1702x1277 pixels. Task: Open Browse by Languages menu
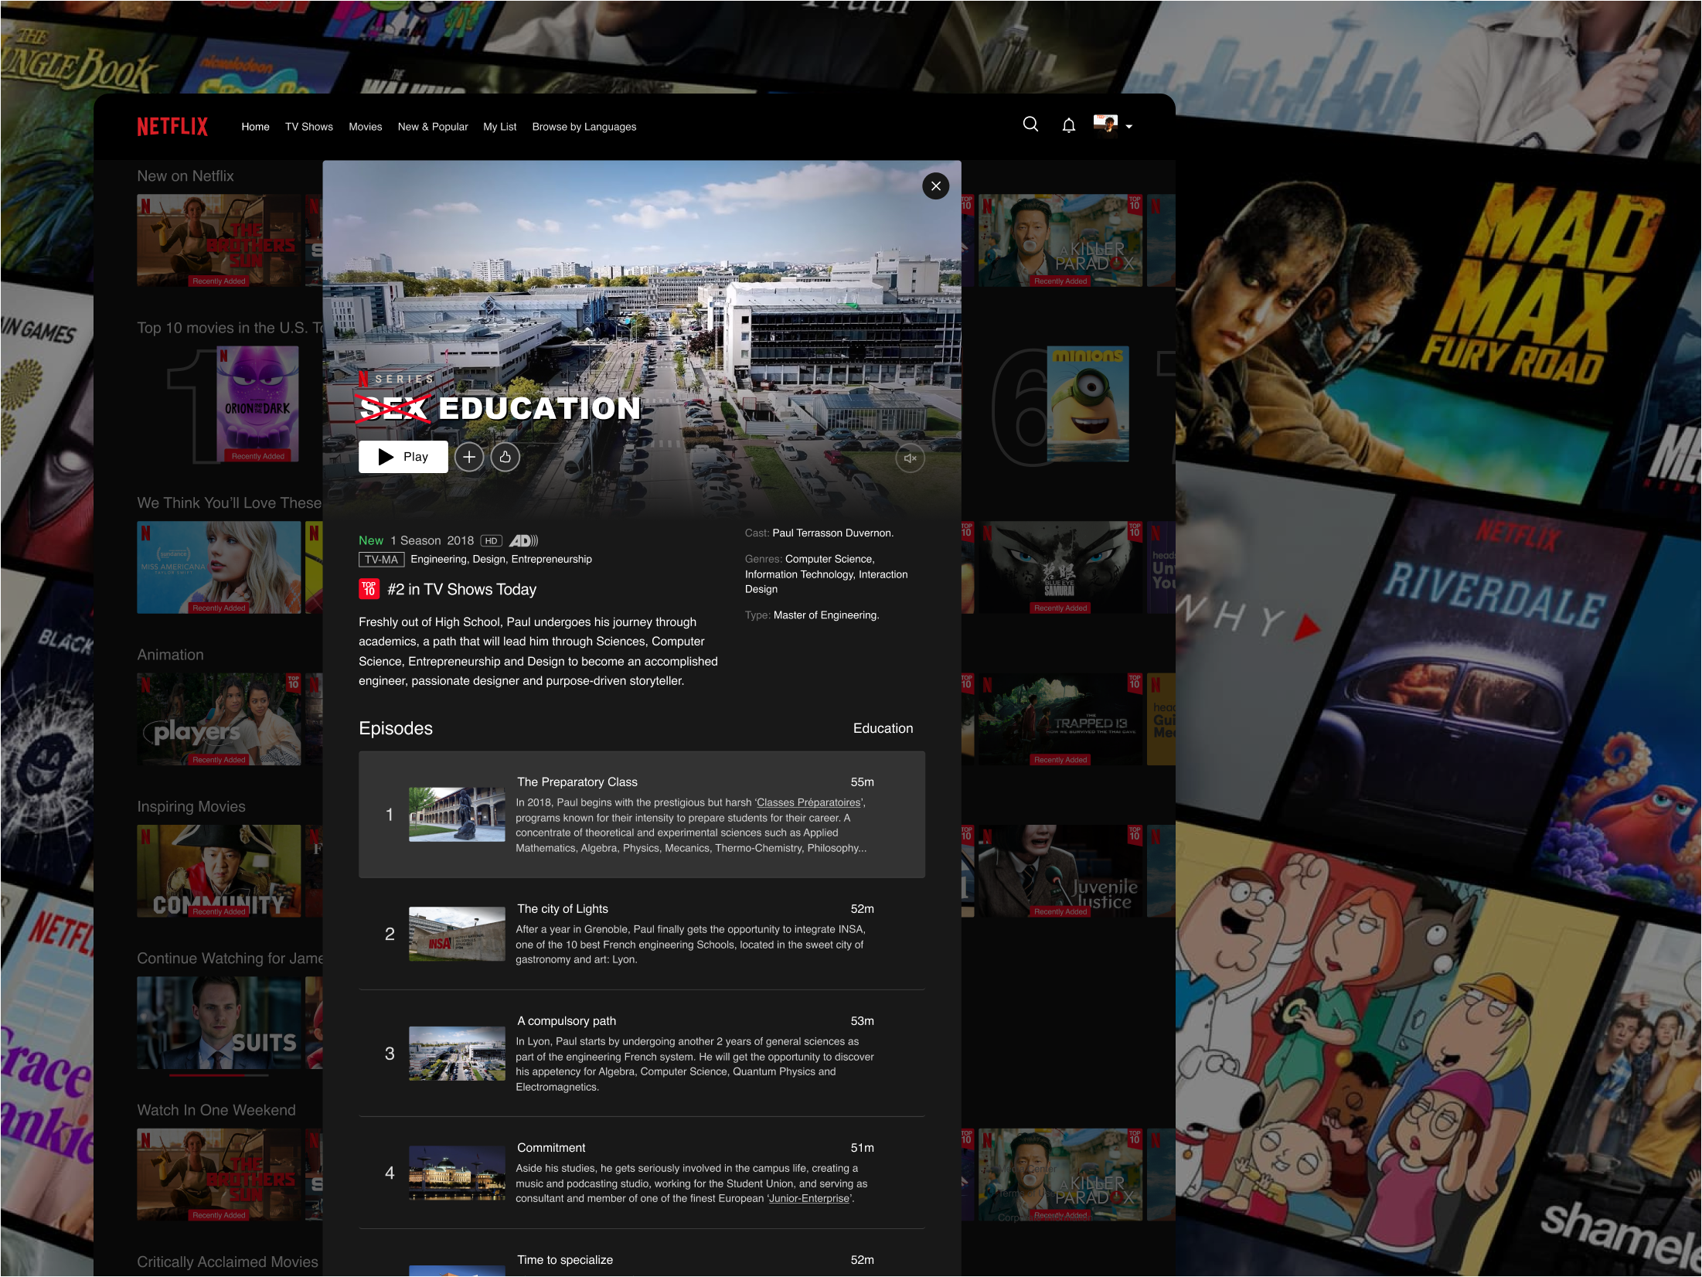pyautogui.click(x=584, y=127)
